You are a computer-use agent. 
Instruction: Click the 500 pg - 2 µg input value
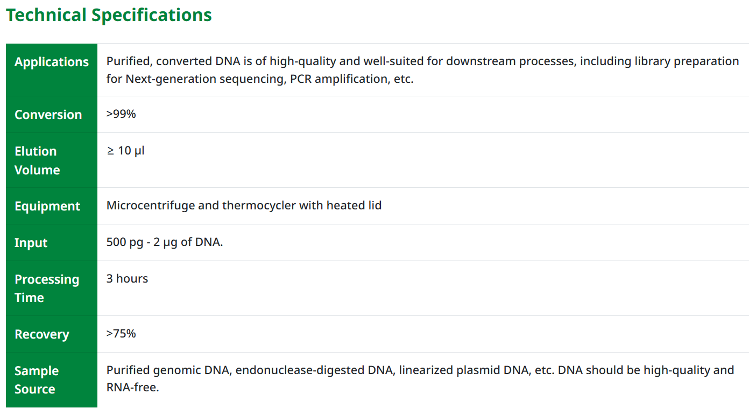click(165, 242)
